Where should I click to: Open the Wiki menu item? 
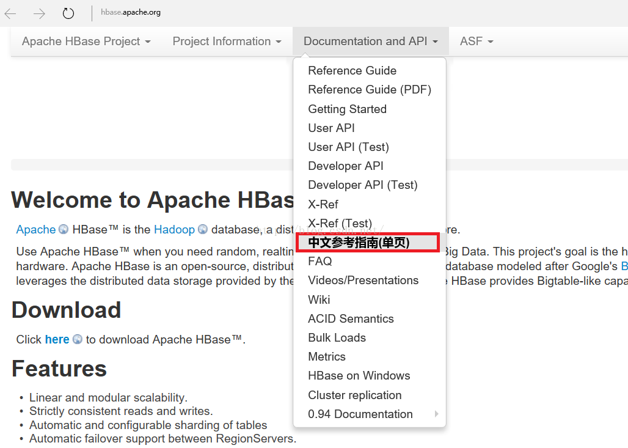(x=319, y=299)
